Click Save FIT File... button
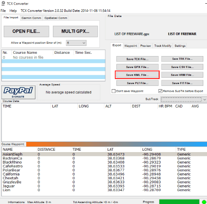Screen dimensions: 207x204 pos(182,83)
